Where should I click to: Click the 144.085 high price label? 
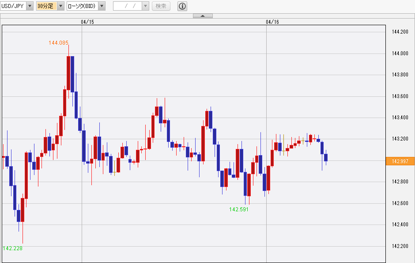(x=58, y=42)
